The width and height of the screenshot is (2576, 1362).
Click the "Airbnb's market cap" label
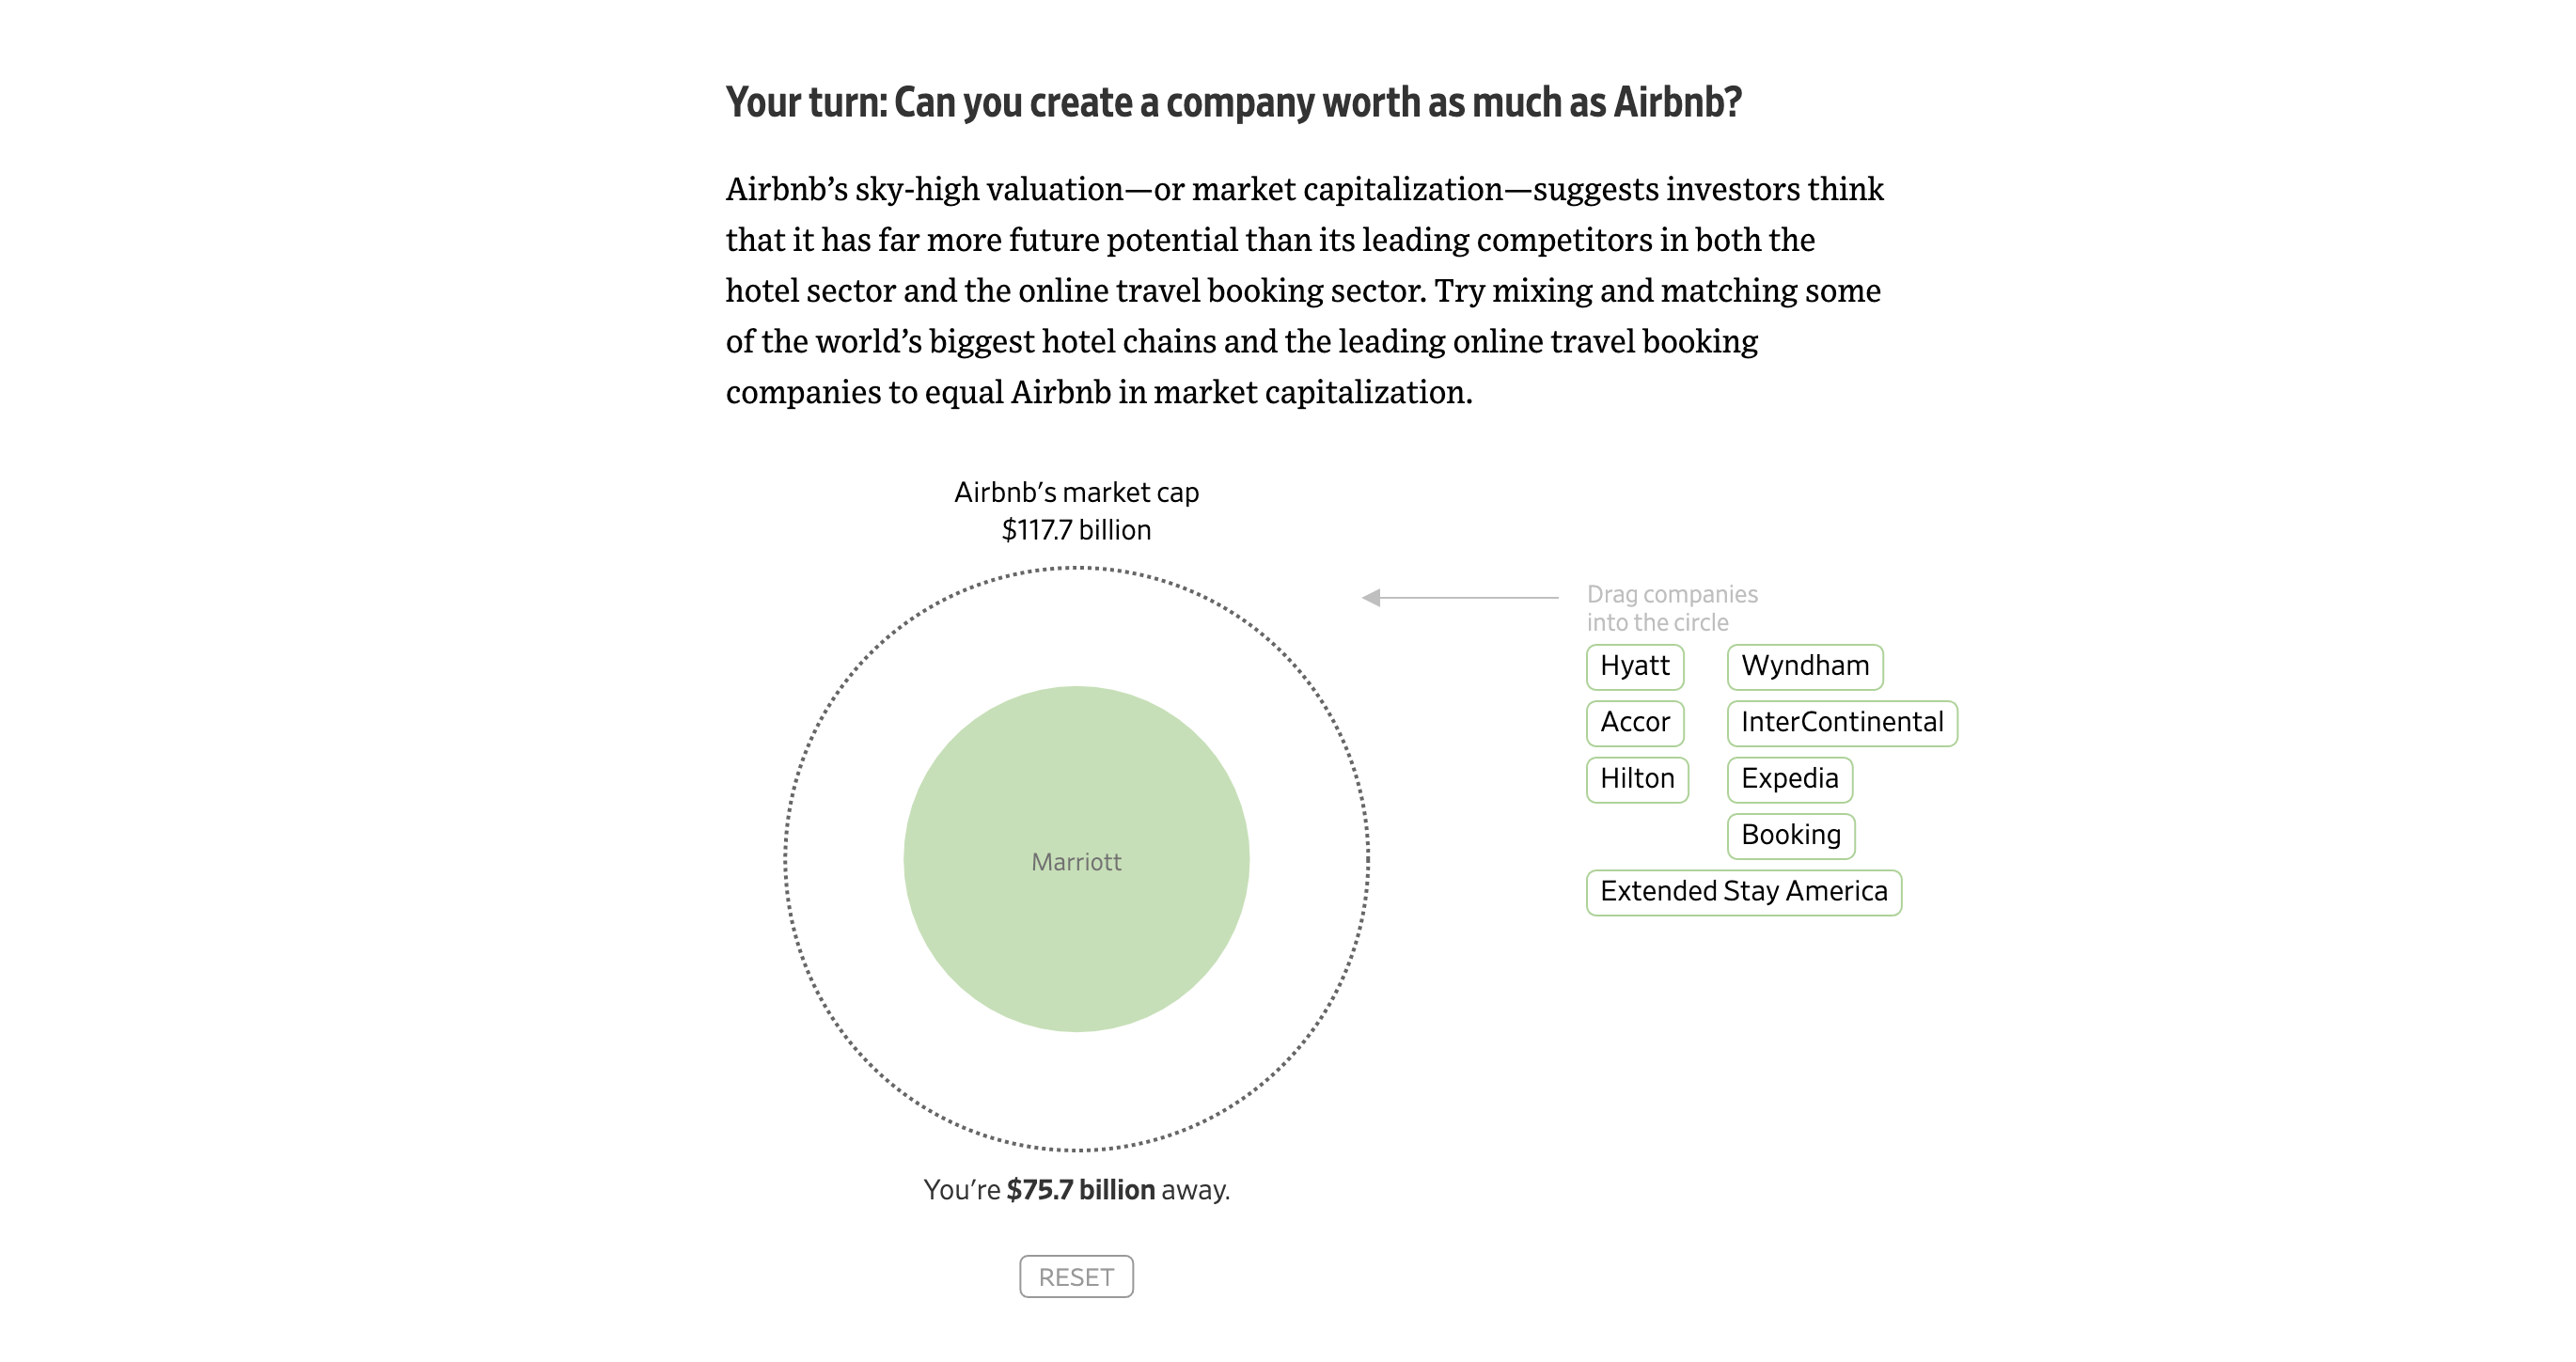coord(1076,492)
